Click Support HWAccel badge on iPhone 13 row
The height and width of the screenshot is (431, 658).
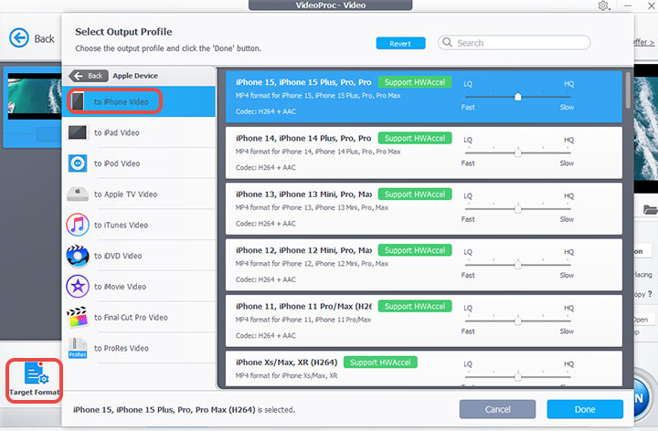coord(415,194)
